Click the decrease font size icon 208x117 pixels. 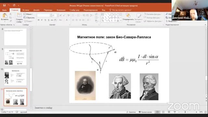pyautogui.click(x=64, y=16)
